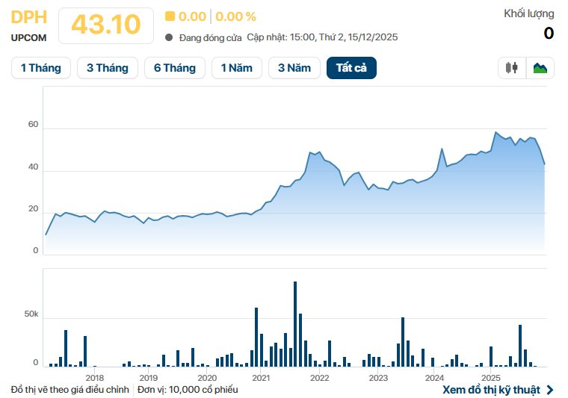568x398 pixels.
Task: Click the 2022 label on time axis
Action: pyautogui.click(x=319, y=378)
